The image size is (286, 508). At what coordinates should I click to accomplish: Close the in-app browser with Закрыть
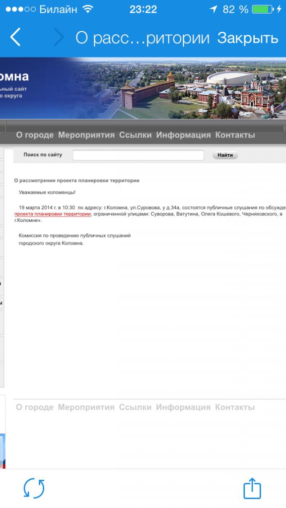(x=248, y=38)
